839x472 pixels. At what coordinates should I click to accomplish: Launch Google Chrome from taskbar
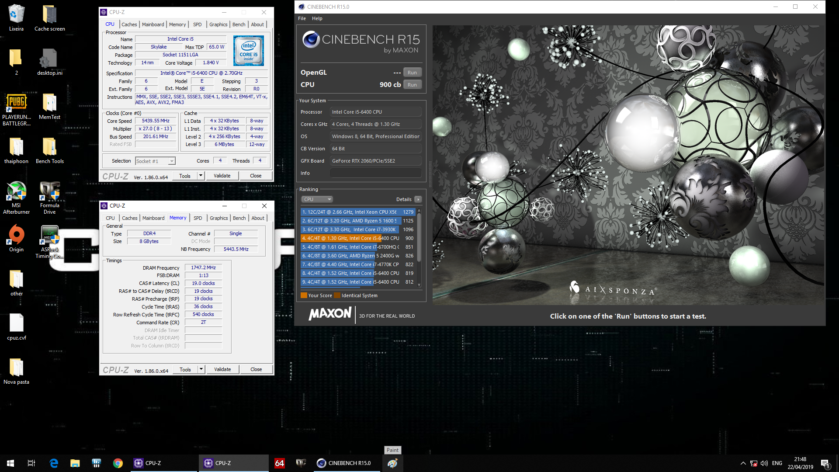tap(118, 463)
